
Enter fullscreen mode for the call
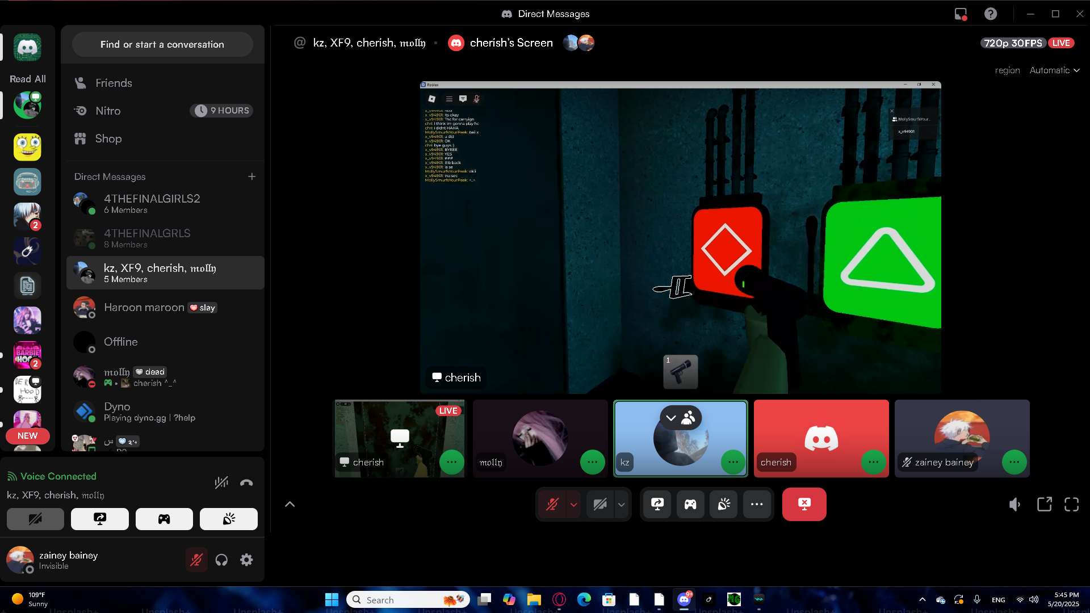click(x=1071, y=504)
